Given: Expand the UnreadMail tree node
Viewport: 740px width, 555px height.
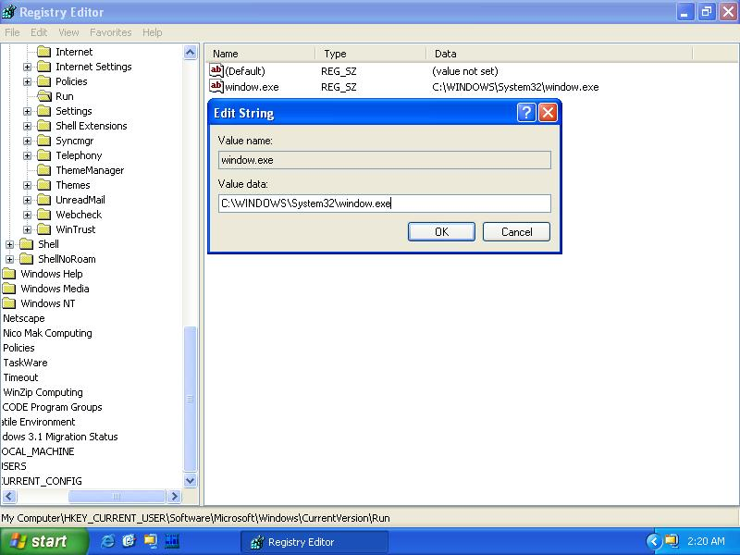Looking at the screenshot, I should (x=27, y=200).
